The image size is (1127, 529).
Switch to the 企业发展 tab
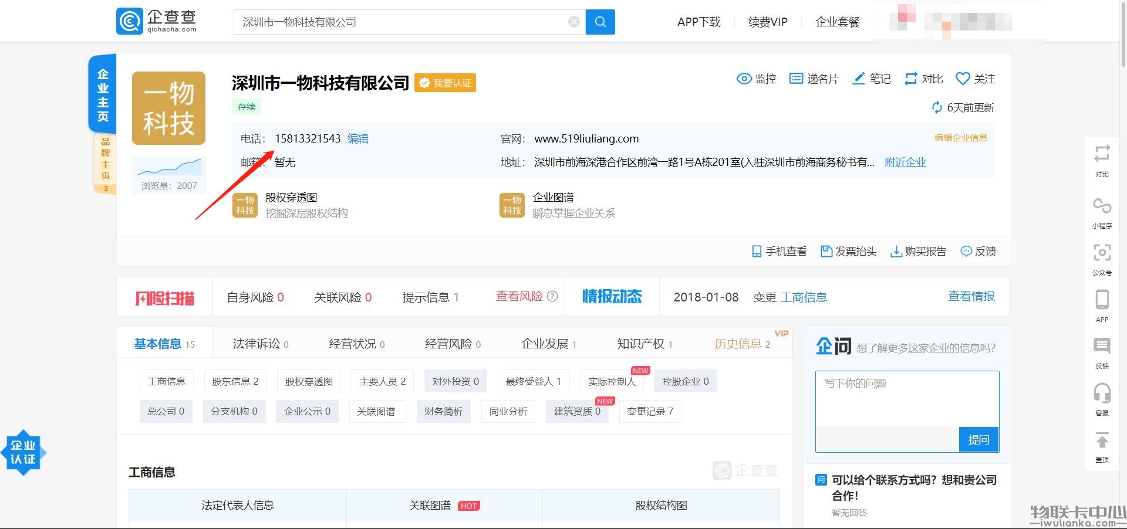549,344
